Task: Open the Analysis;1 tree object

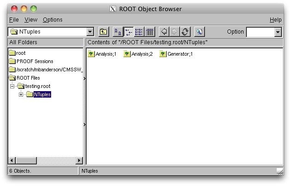Action: click(102, 54)
